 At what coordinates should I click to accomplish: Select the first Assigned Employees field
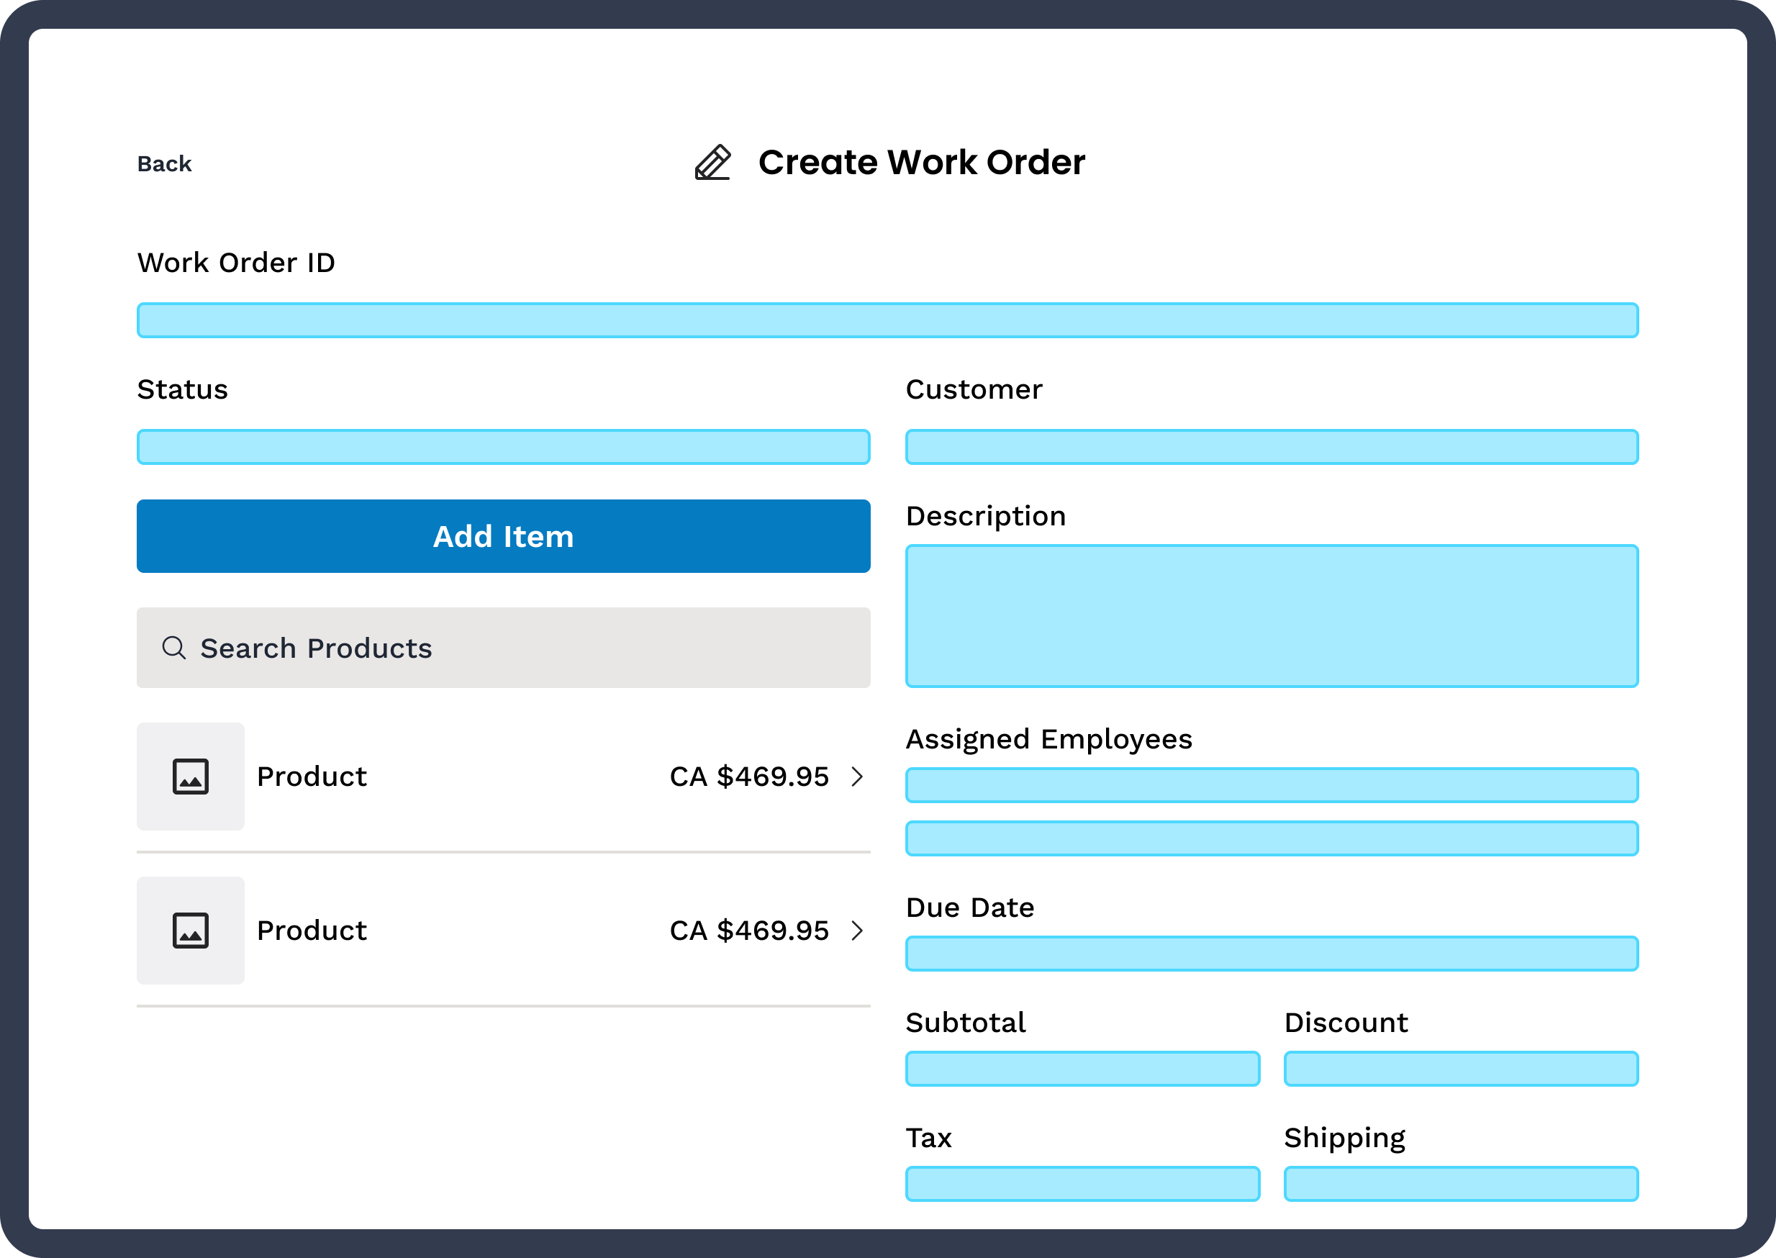point(1272,784)
